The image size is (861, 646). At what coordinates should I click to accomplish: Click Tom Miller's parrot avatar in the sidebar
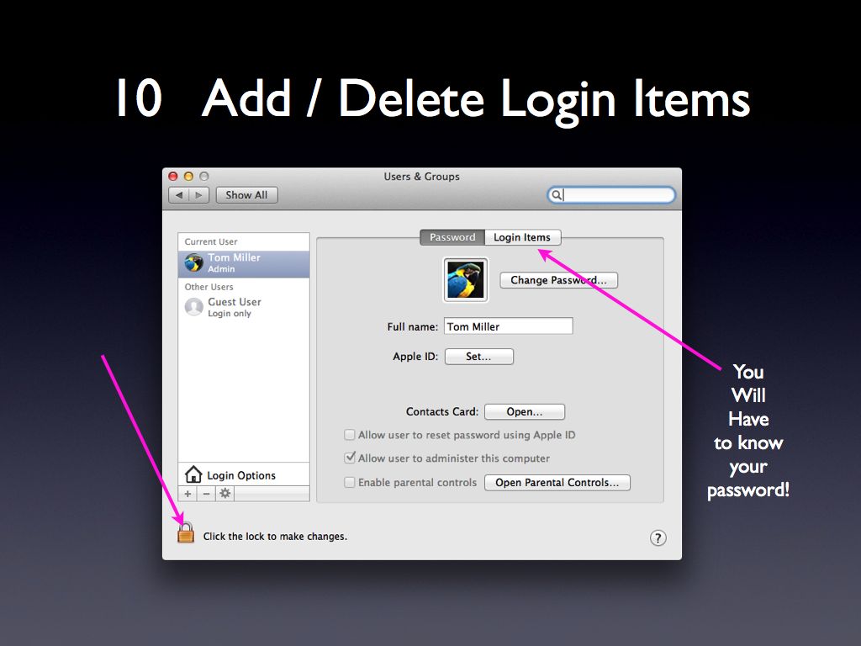194,262
